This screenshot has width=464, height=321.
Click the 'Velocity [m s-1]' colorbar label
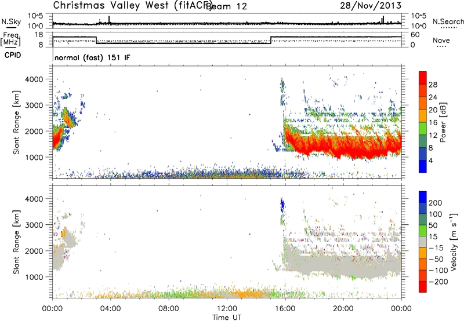pyautogui.click(x=454, y=242)
